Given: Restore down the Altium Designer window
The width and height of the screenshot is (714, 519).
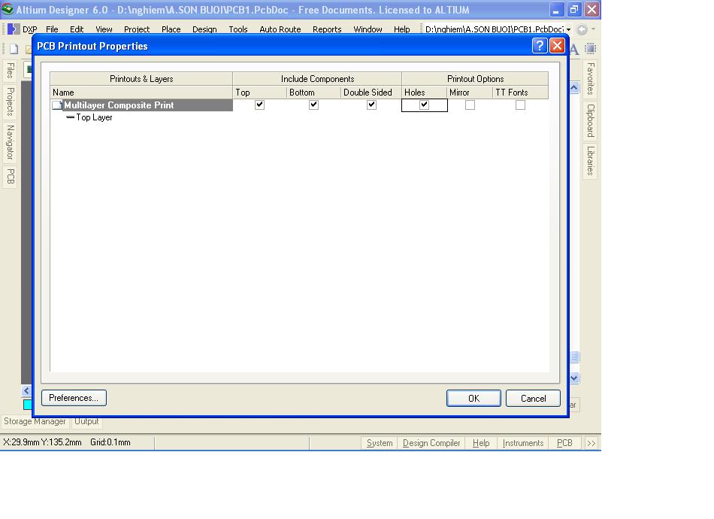Looking at the screenshot, I should [x=573, y=10].
